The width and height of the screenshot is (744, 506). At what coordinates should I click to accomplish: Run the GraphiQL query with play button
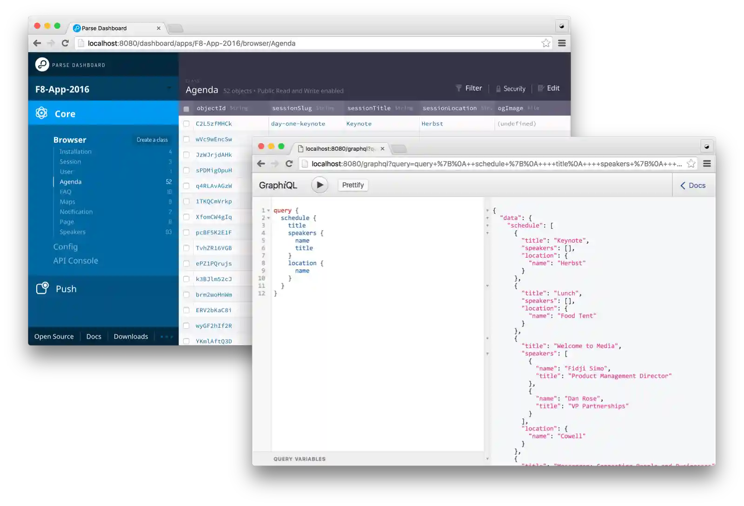319,185
